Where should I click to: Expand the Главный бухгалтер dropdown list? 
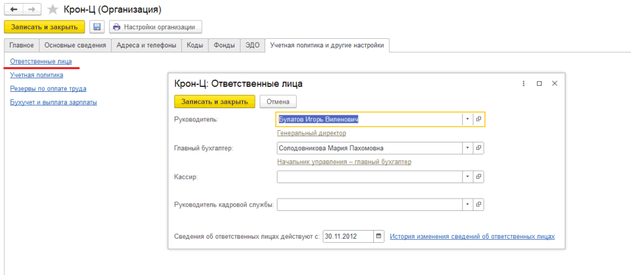click(x=468, y=148)
